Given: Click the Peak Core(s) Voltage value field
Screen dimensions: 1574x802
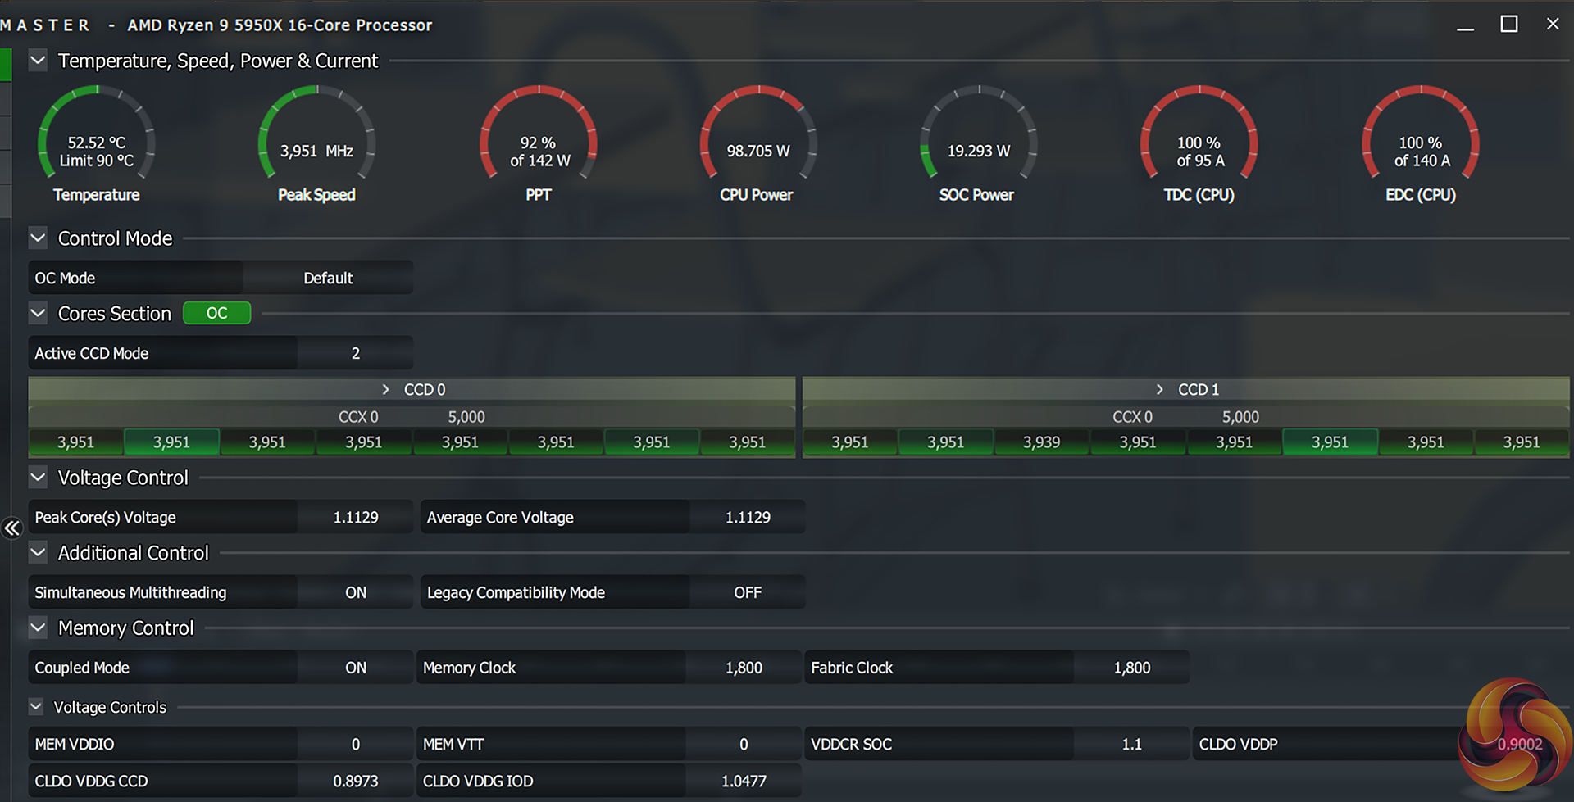Looking at the screenshot, I should [x=356, y=517].
